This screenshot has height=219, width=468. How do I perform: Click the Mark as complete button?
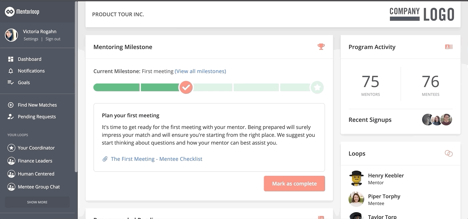click(x=295, y=184)
